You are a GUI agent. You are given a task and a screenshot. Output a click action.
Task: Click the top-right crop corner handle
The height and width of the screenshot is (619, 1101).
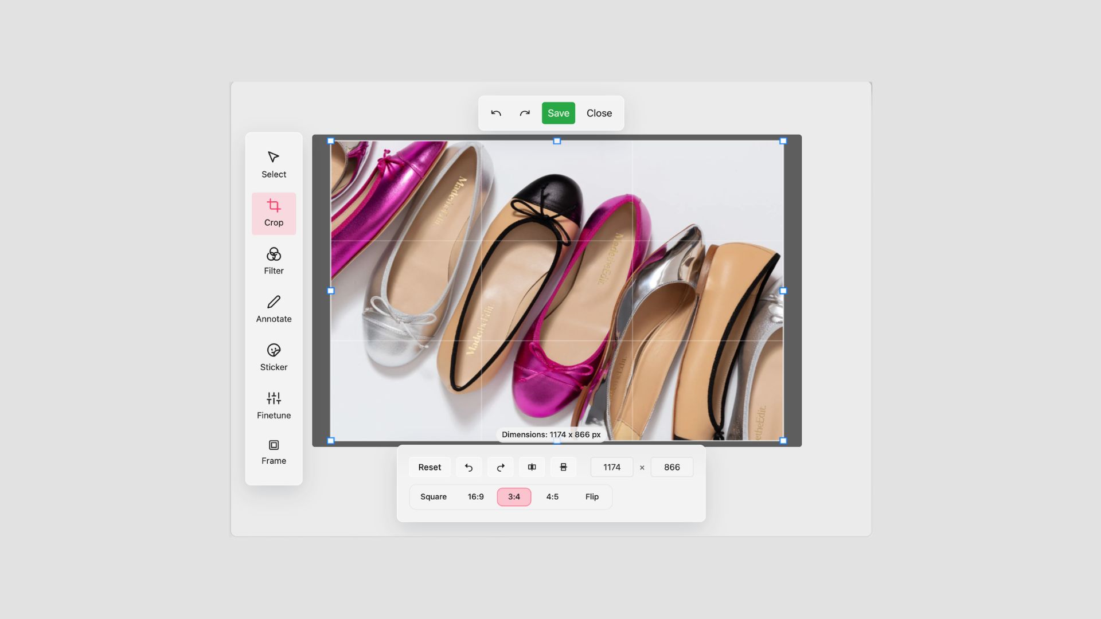coord(783,141)
